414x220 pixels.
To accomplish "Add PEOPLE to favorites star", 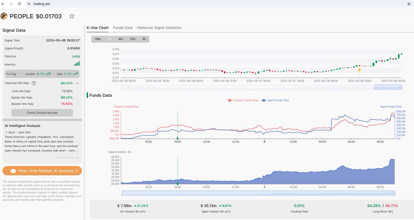I will click(72, 16).
